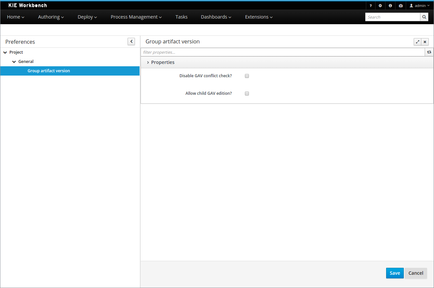Click the reload icon beside filter properties

coord(429,52)
